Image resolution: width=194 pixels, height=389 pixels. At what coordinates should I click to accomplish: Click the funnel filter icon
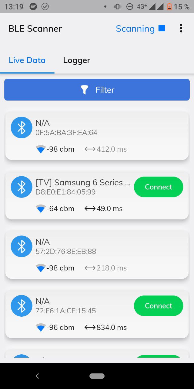(x=84, y=90)
